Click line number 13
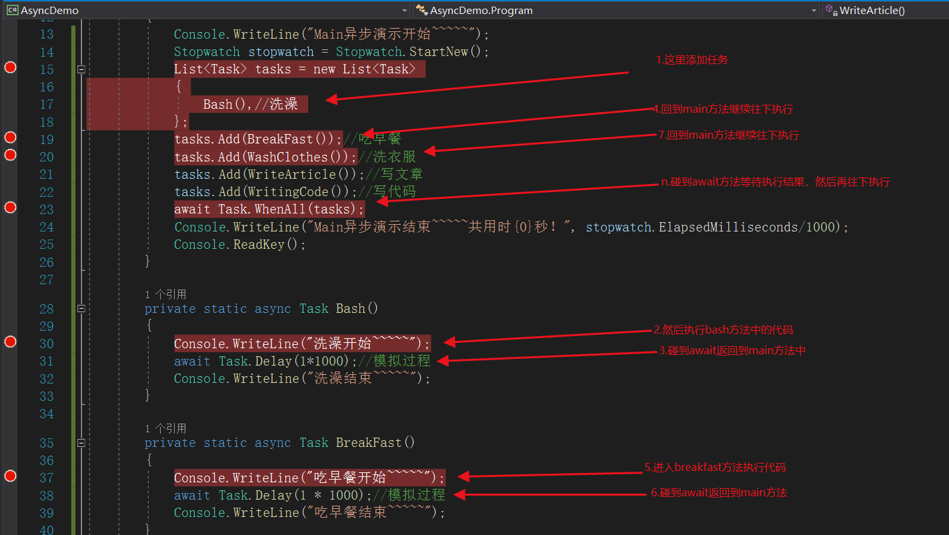The width and height of the screenshot is (949, 535). [47, 34]
